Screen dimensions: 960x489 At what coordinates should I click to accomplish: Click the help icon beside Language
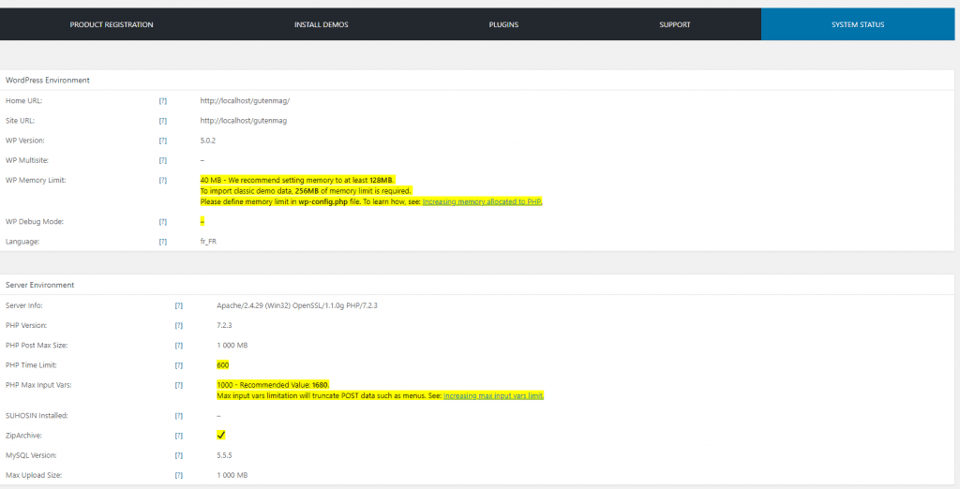point(163,242)
